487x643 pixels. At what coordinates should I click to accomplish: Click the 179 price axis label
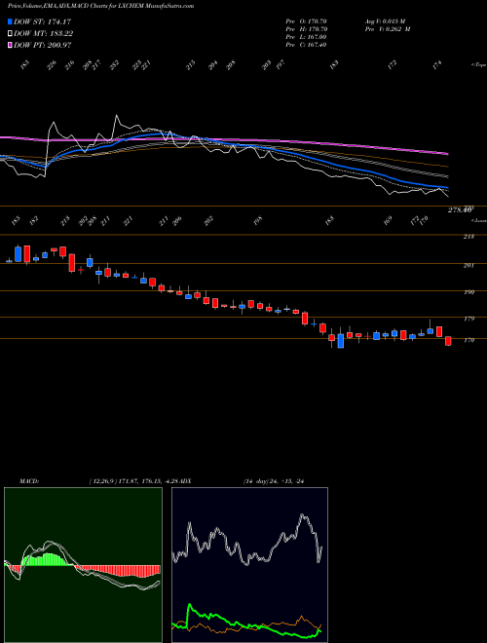469,319
